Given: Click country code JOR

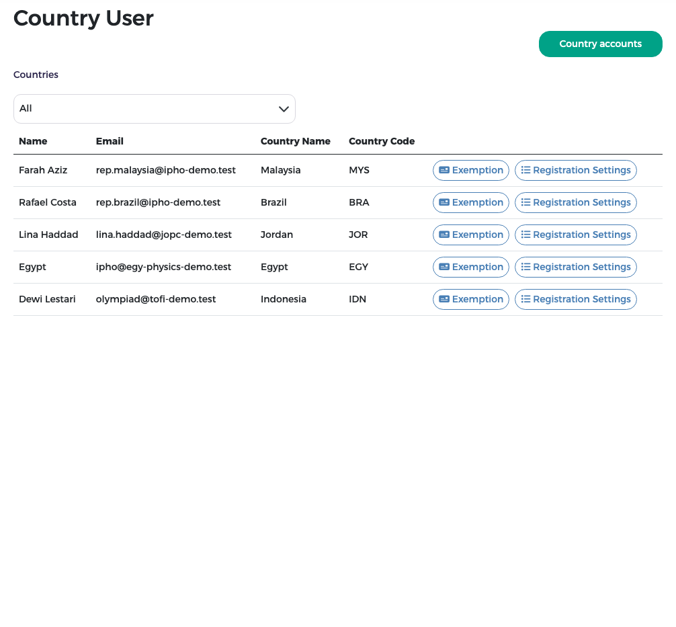Looking at the screenshot, I should [x=358, y=235].
